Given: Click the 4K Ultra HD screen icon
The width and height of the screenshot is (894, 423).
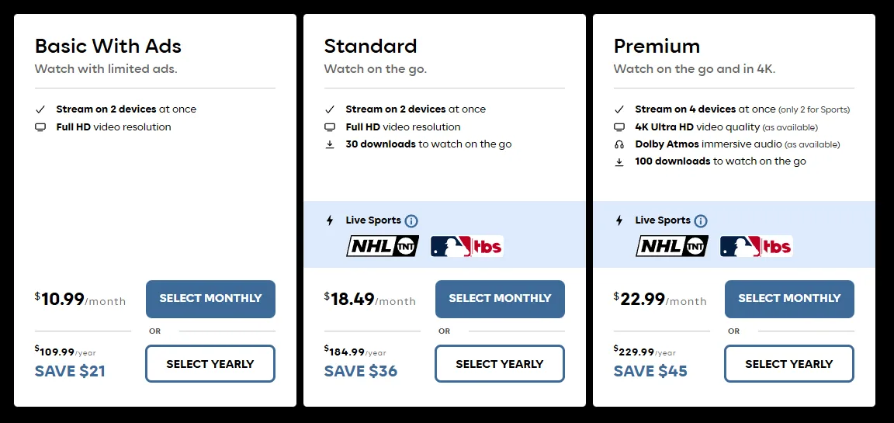Looking at the screenshot, I should click(619, 127).
